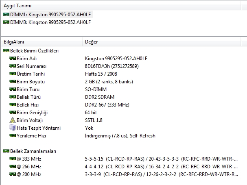Click the icon next to Seri Numarası
Viewport: 247px width, 185px height.
coord(13,66)
